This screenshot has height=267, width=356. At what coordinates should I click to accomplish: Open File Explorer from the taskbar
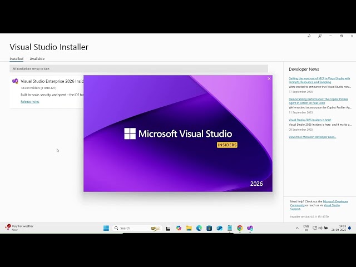(x=189, y=228)
